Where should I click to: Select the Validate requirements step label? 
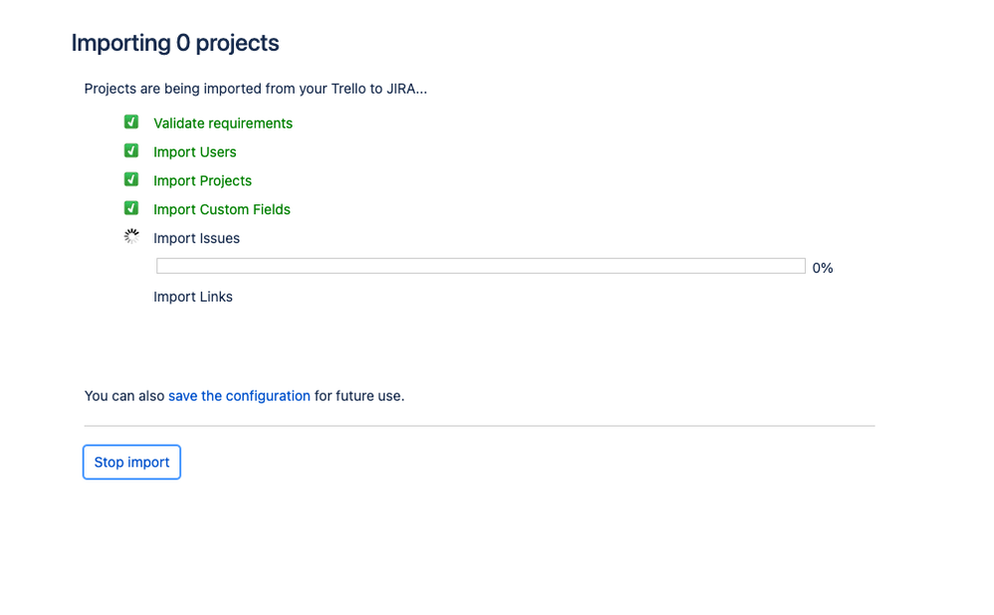tap(223, 123)
